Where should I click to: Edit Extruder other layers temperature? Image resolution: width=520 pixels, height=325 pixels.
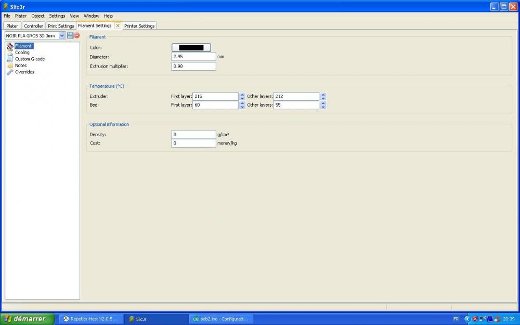click(296, 97)
